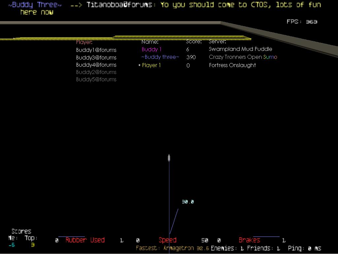Click the Ping indicator in the status bar
The height and width of the screenshot is (254, 338).
pyautogui.click(x=304, y=248)
